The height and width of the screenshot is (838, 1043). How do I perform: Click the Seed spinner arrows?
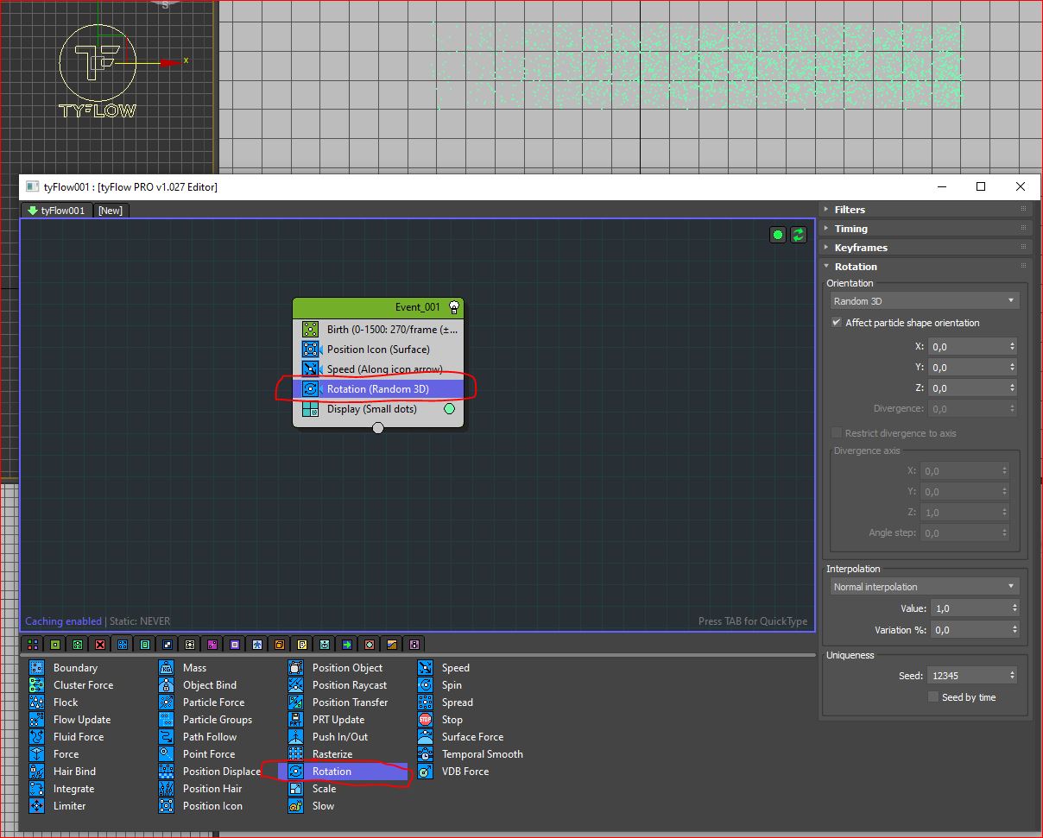[1013, 676]
